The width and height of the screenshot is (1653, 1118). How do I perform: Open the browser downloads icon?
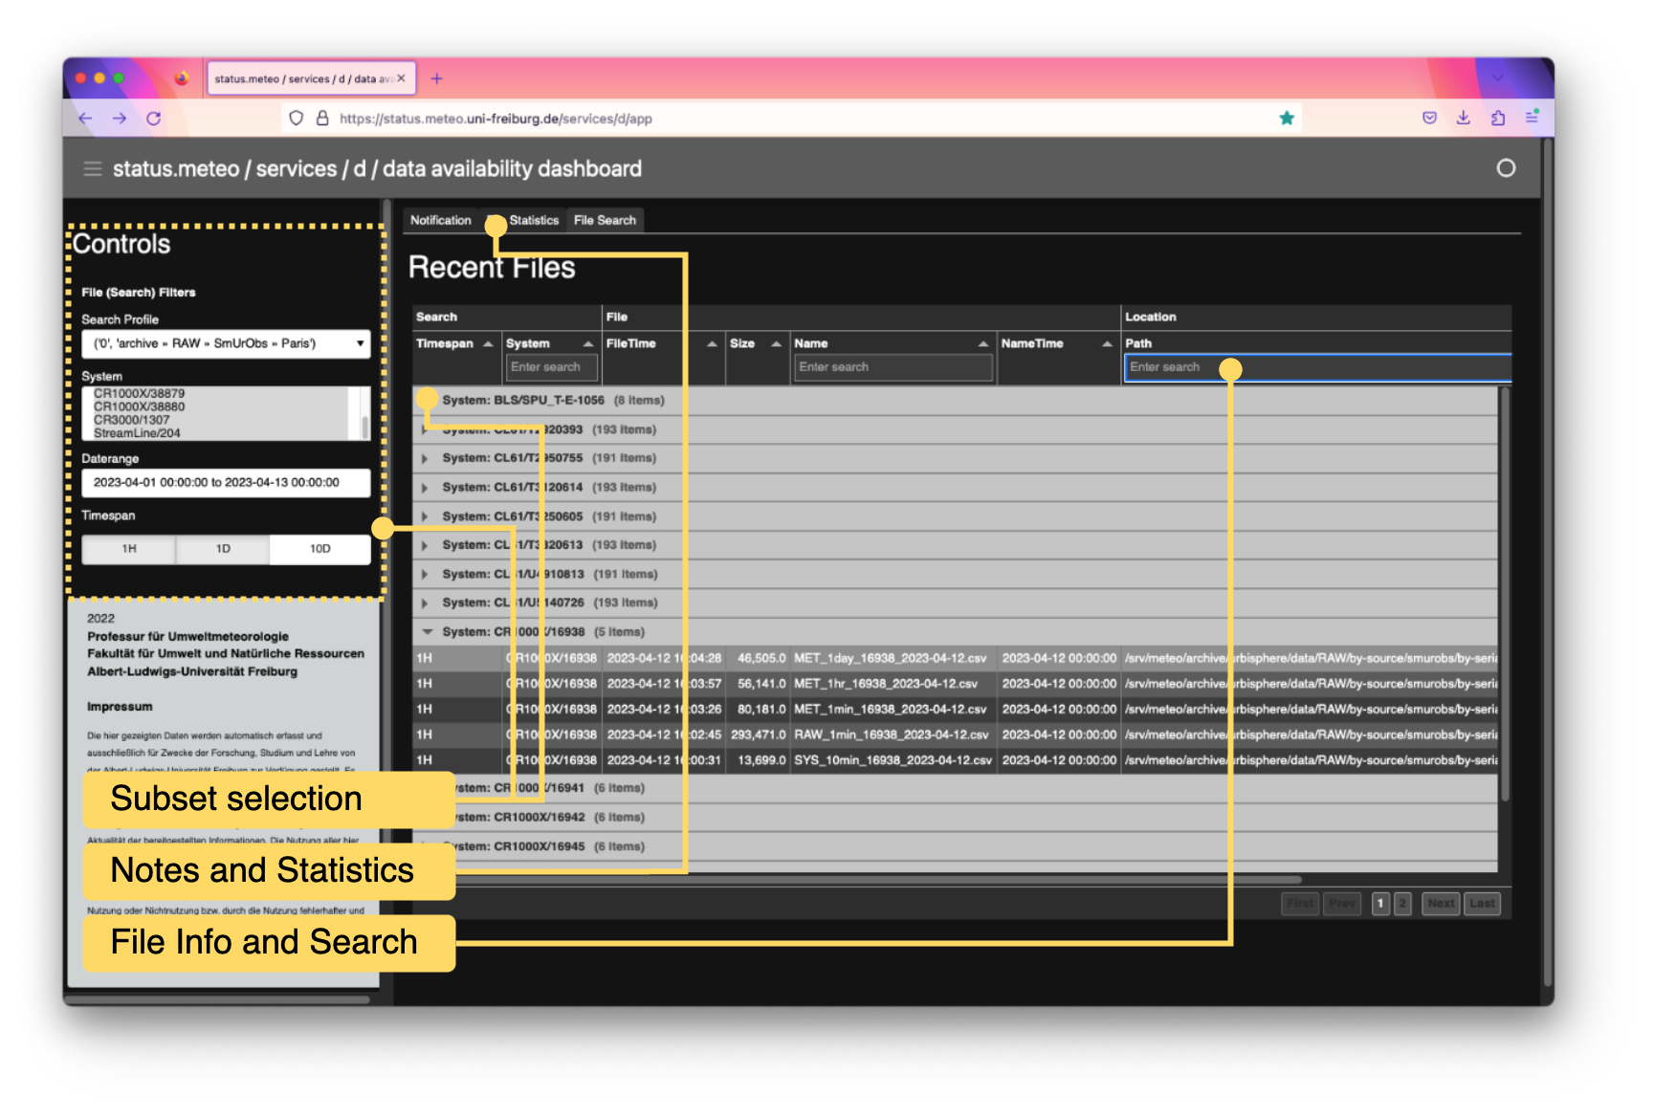click(1463, 118)
